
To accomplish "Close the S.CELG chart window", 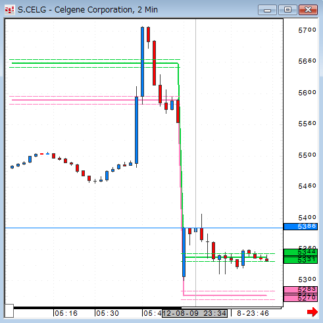I will click(308, 10).
